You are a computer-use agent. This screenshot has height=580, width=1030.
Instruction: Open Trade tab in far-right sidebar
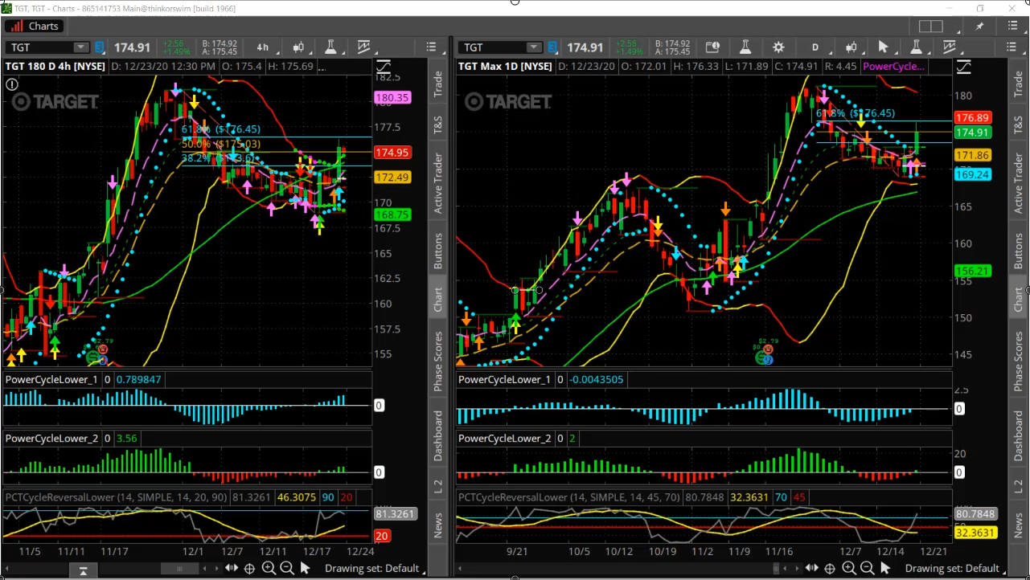[1019, 84]
